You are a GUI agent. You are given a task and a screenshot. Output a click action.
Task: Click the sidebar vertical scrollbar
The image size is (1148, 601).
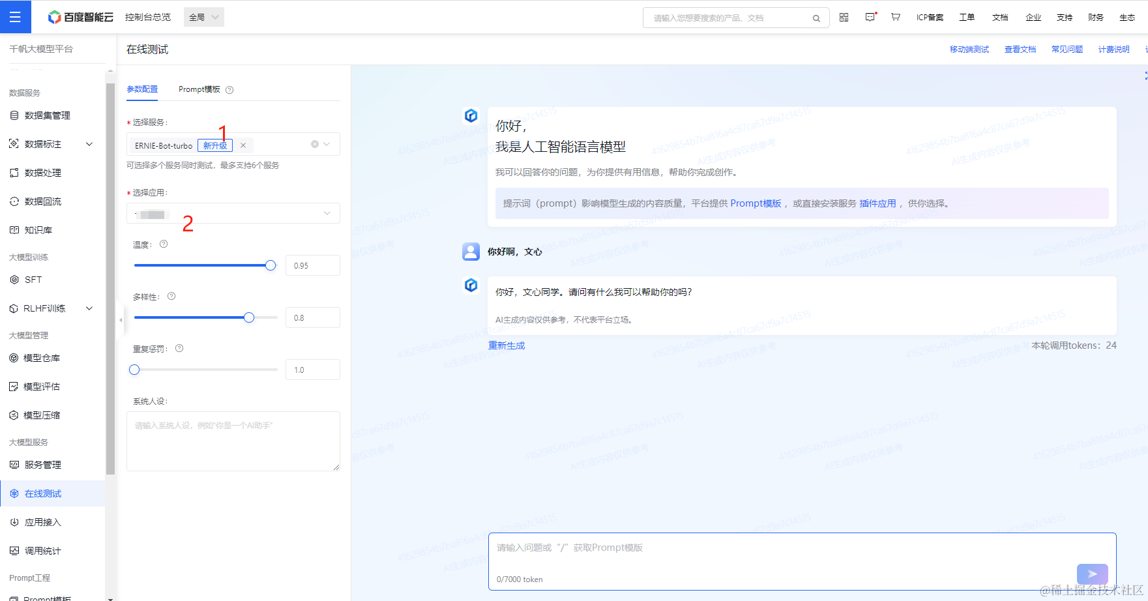(110, 279)
